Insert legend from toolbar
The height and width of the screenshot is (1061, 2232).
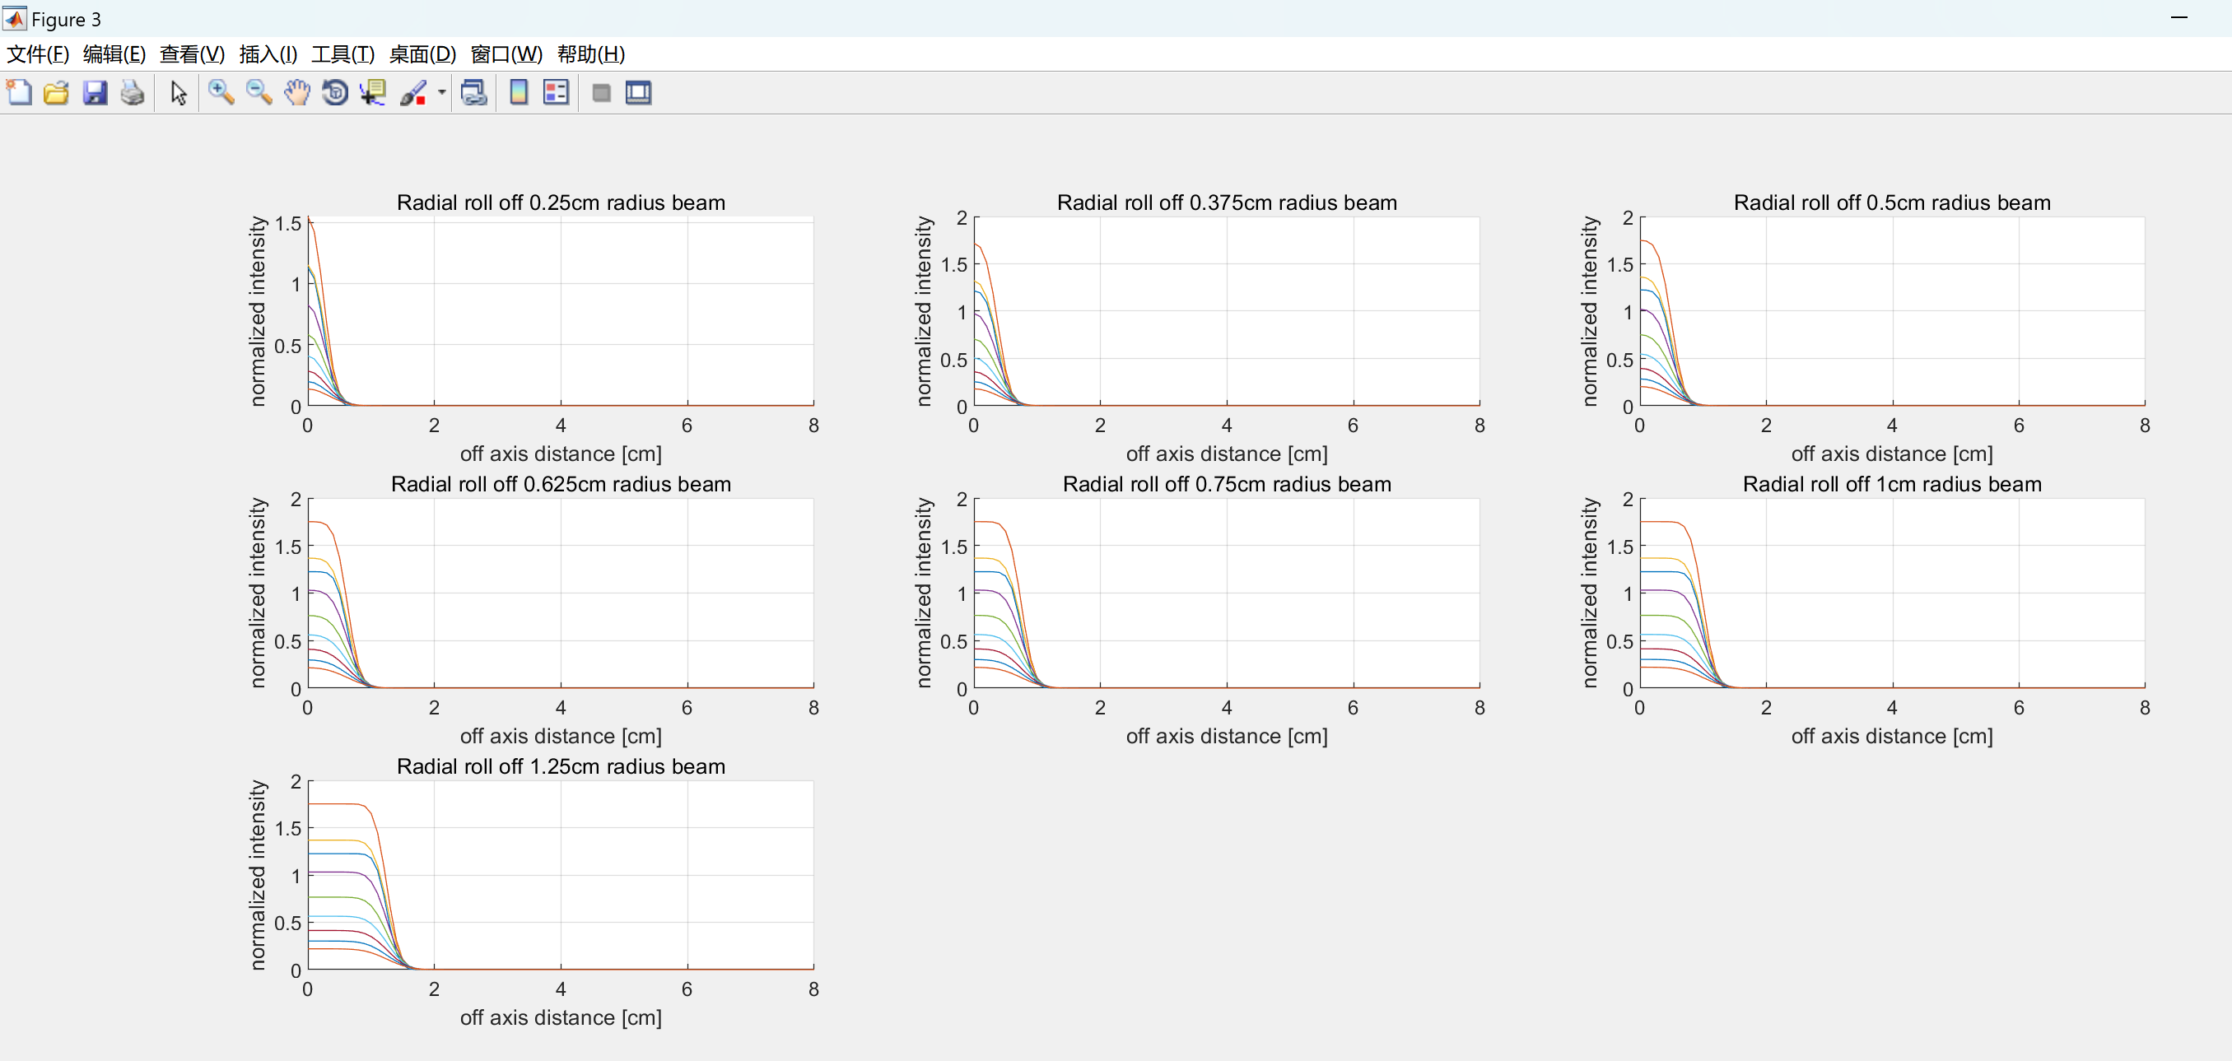(x=556, y=93)
